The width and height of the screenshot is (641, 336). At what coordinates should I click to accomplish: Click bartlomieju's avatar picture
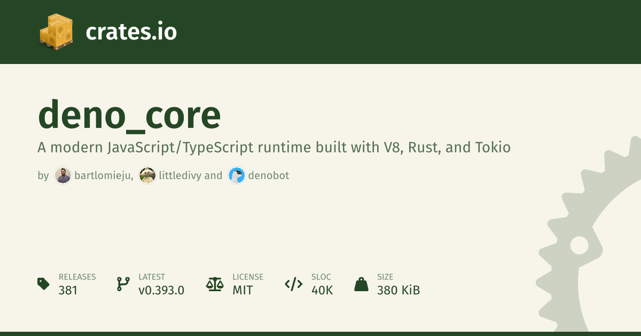[62, 175]
